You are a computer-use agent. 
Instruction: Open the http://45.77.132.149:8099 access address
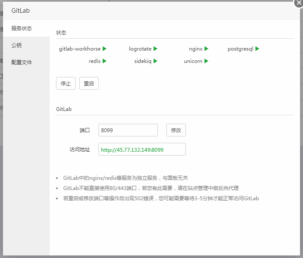(x=132, y=150)
